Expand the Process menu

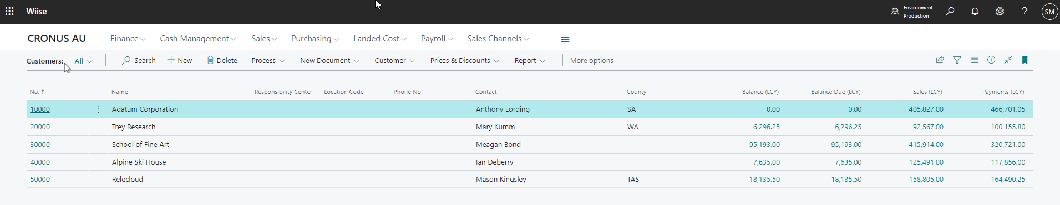[268, 61]
